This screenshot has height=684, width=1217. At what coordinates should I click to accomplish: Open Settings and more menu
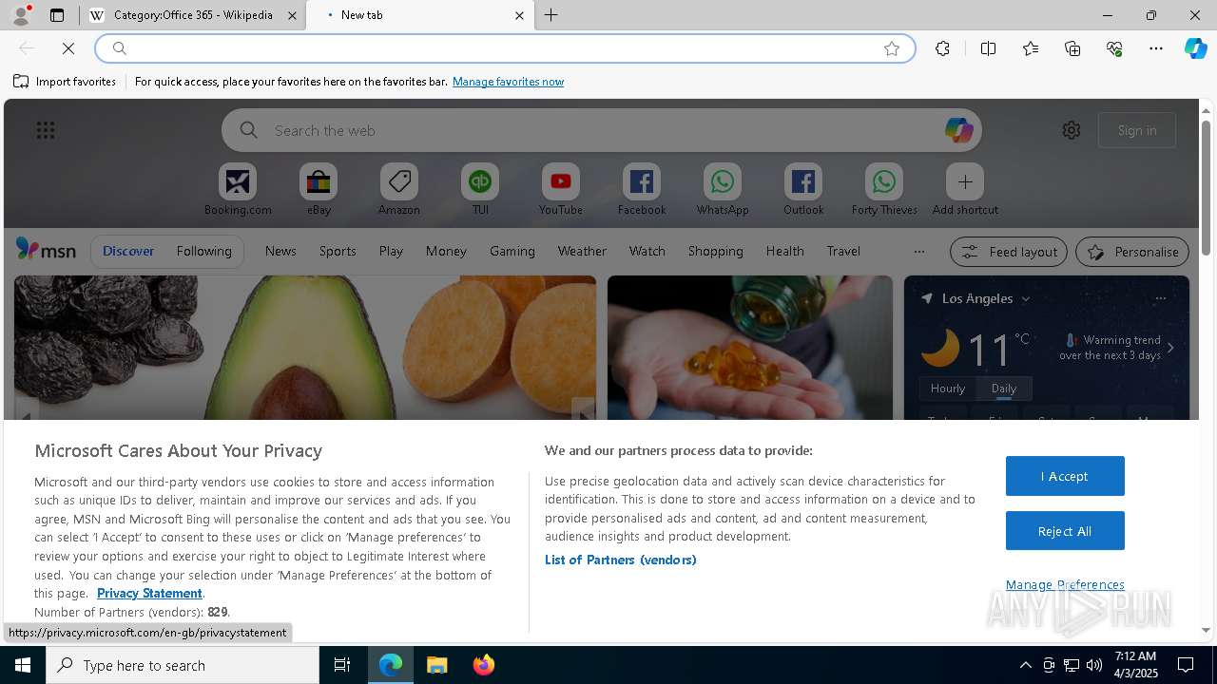1156,48
